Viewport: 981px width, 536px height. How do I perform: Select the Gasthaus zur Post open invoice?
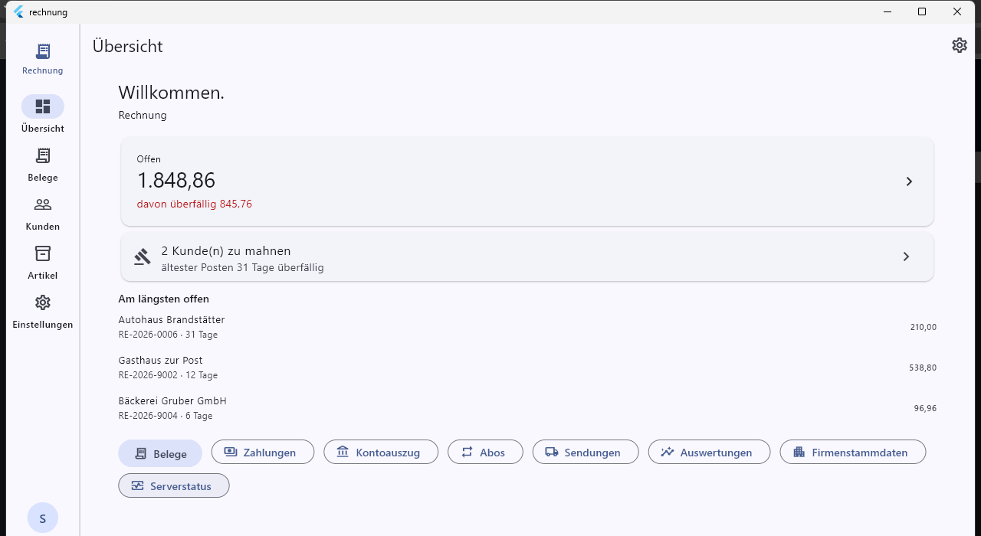click(x=527, y=368)
